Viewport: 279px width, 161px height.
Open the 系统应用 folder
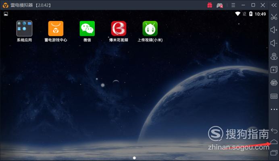[x=24, y=29]
